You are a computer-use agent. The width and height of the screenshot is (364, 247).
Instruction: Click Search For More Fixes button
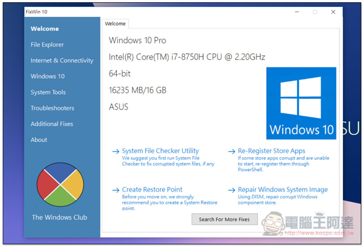pos(224,219)
